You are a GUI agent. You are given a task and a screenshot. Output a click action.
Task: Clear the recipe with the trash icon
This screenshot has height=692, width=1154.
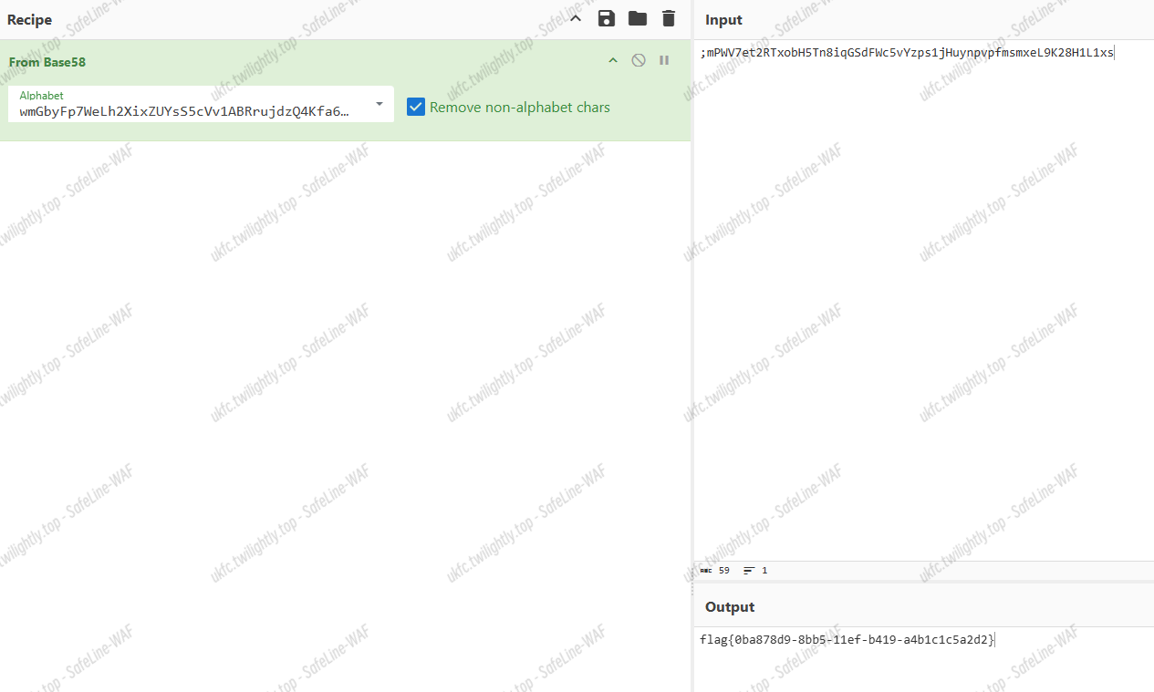point(669,19)
